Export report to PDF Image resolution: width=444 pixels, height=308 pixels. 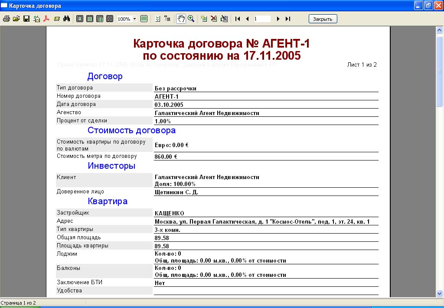click(46, 19)
